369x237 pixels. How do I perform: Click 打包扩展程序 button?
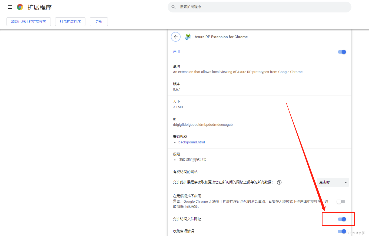[x=70, y=22]
